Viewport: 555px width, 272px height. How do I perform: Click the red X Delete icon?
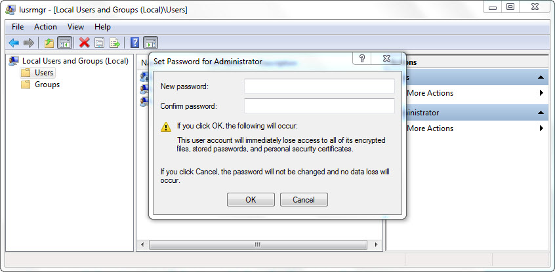(84, 43)
